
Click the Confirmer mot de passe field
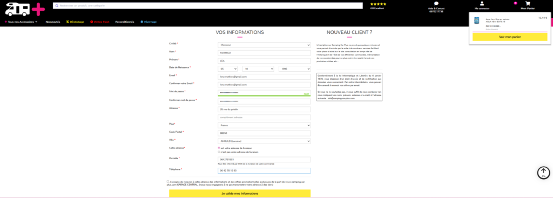[264, 101]
